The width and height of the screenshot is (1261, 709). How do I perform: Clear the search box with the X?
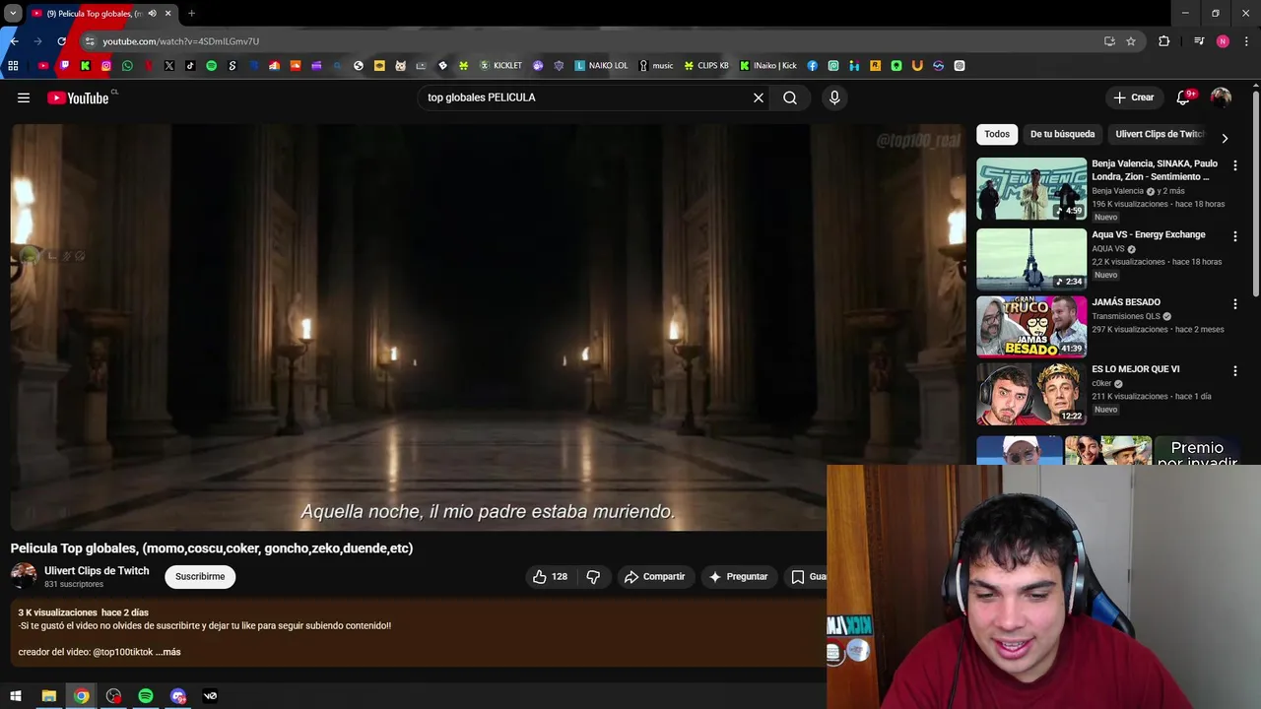[x=759, y=97]
